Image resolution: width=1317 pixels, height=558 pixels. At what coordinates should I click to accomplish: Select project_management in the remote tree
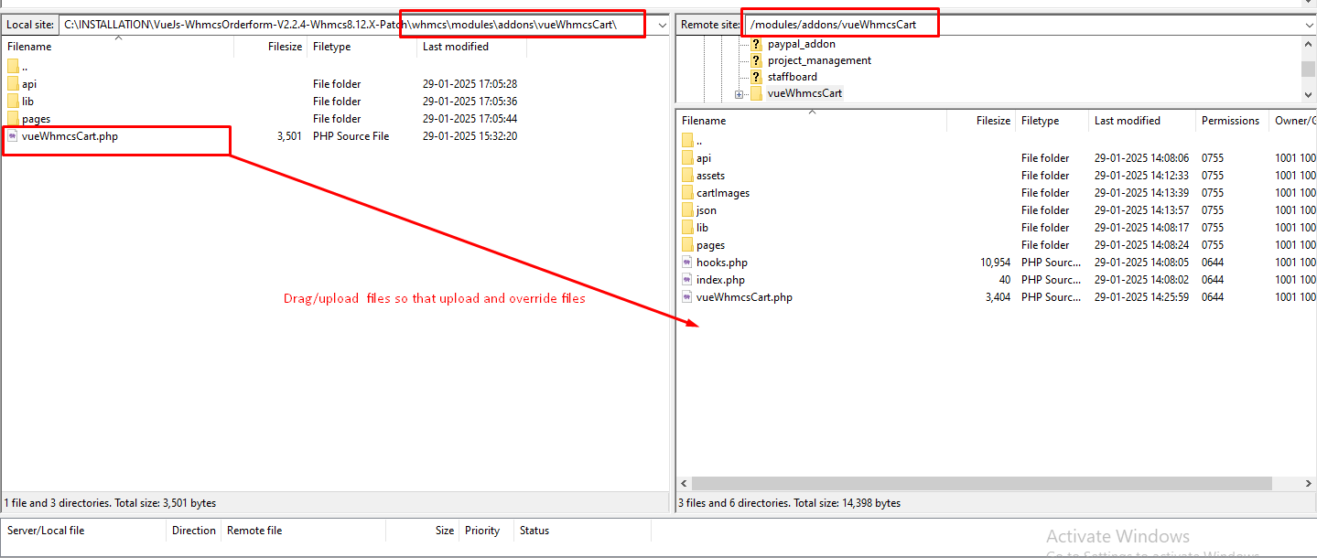point(819,60)
